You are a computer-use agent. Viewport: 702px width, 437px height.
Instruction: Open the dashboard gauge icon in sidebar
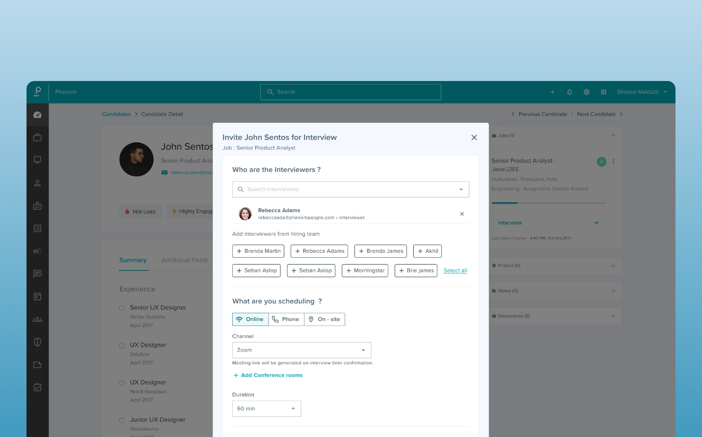point(37,115)
